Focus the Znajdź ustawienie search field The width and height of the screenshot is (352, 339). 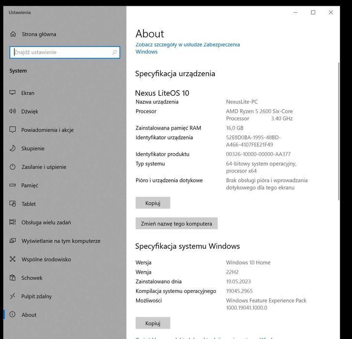tap(65, 52)
